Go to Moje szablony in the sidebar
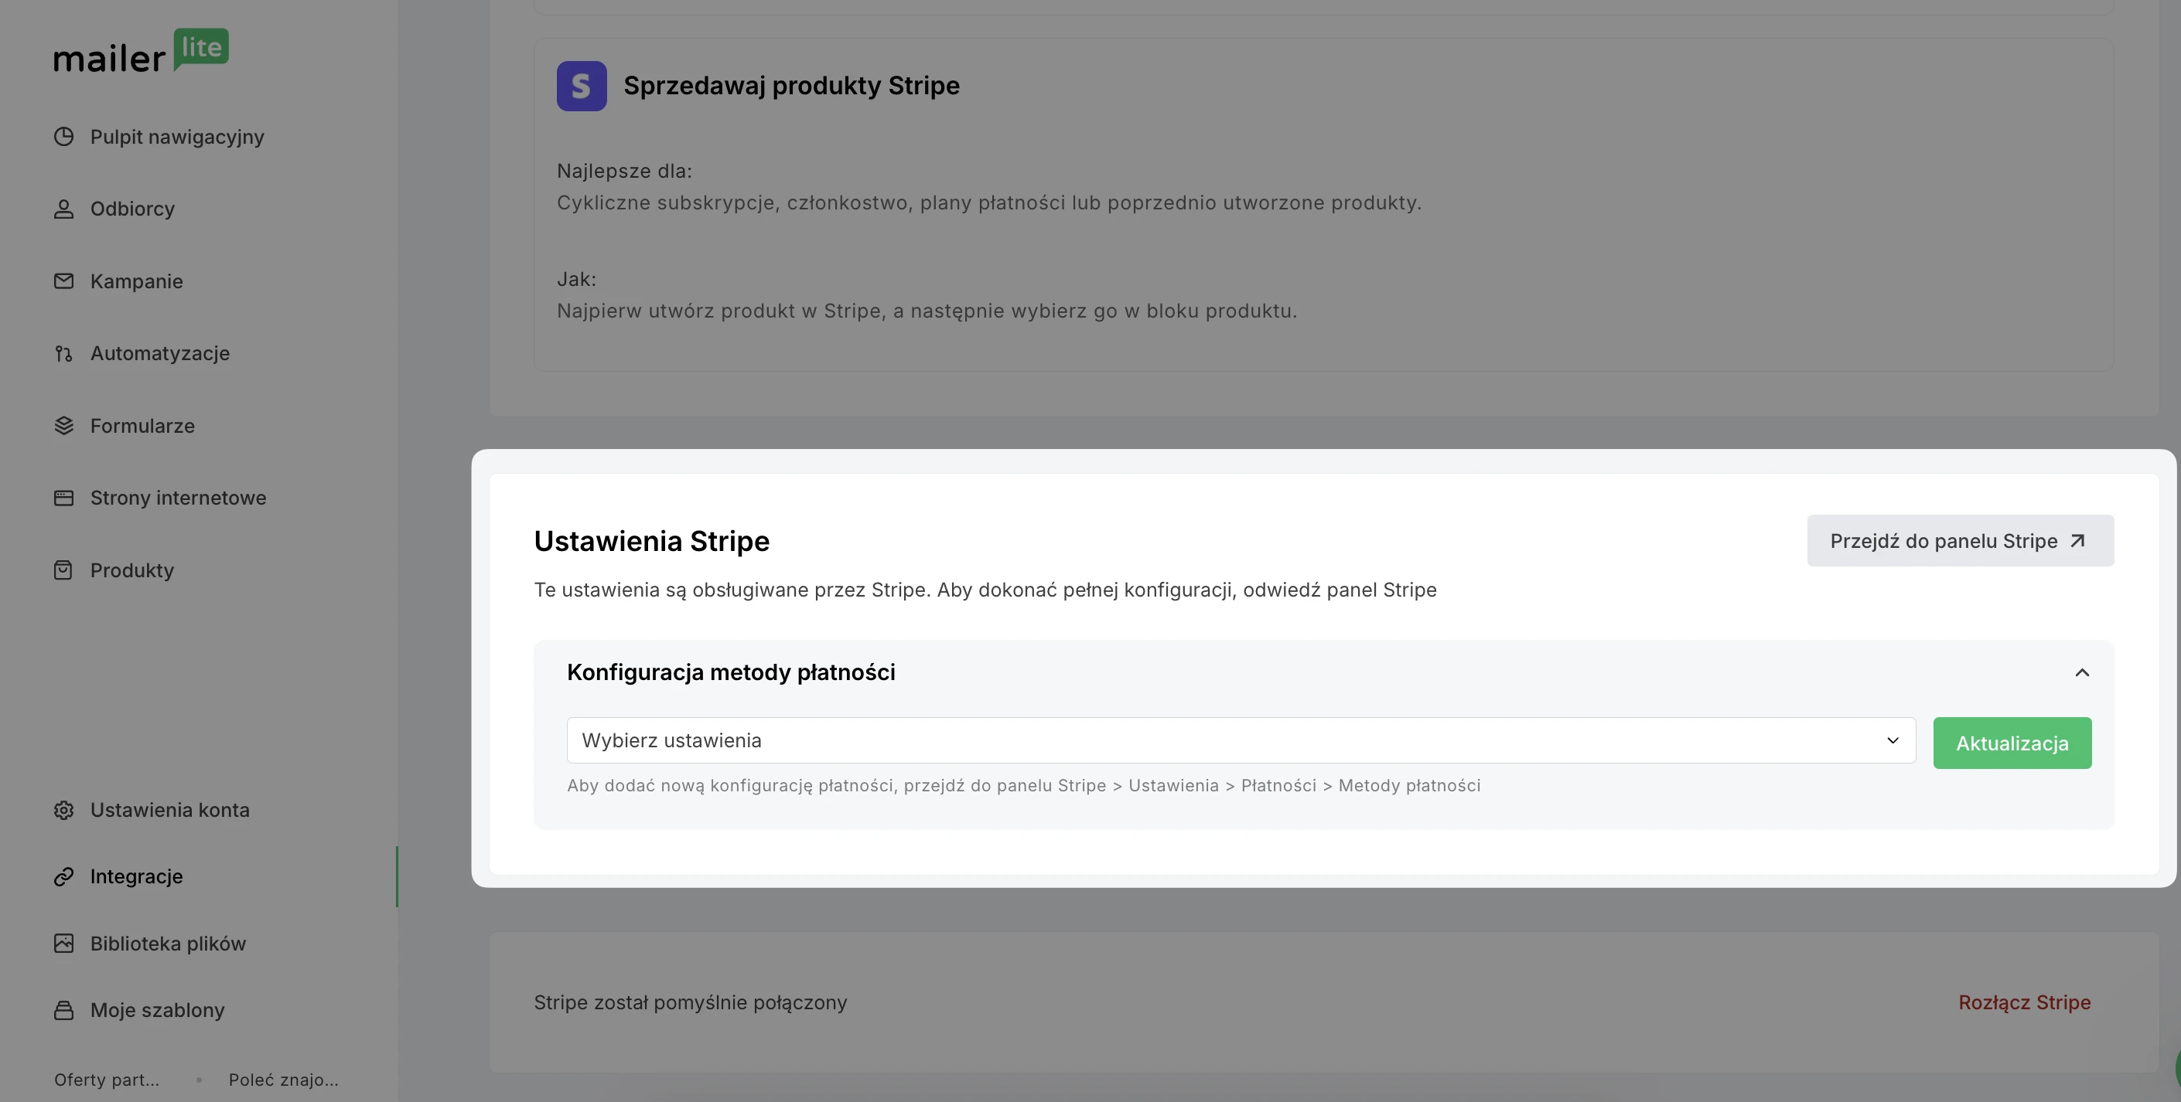2181x1102 pixels. pyautogui.click(x=158, y=1011)
